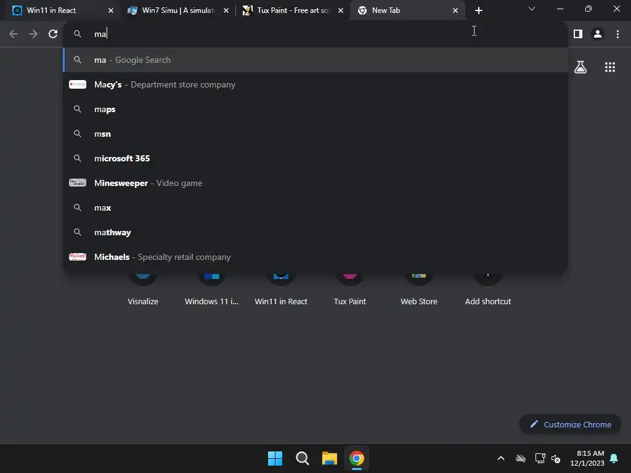Click the cloud sync tray icon
Image resolution: width=631 pixels, height=473 pixels.
coord(521,458)
